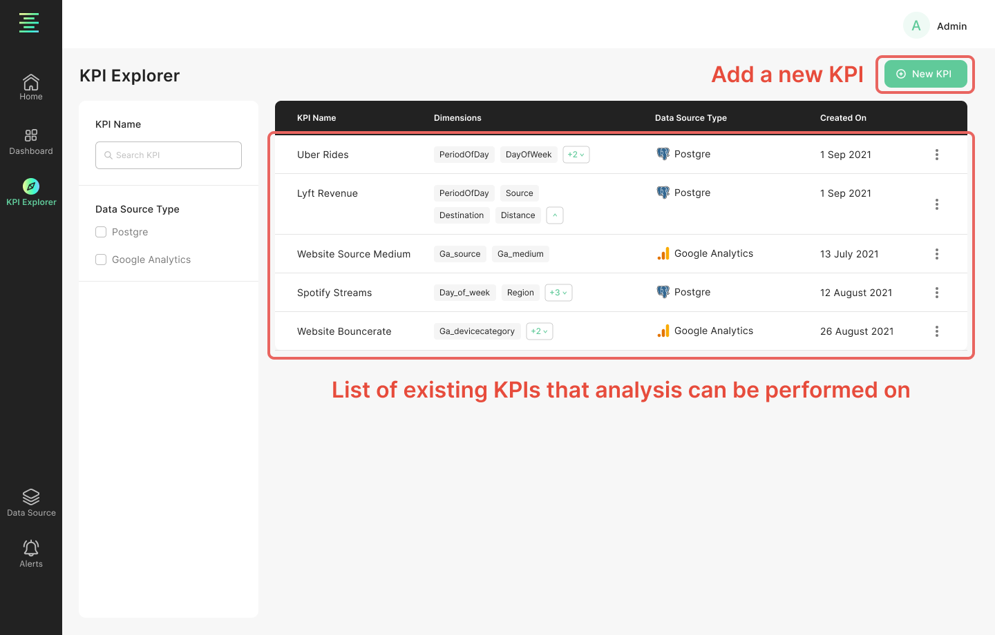The image size is (995, 635).
Task: Click Ga_devicecategory dimension tag
Action: 477,331
